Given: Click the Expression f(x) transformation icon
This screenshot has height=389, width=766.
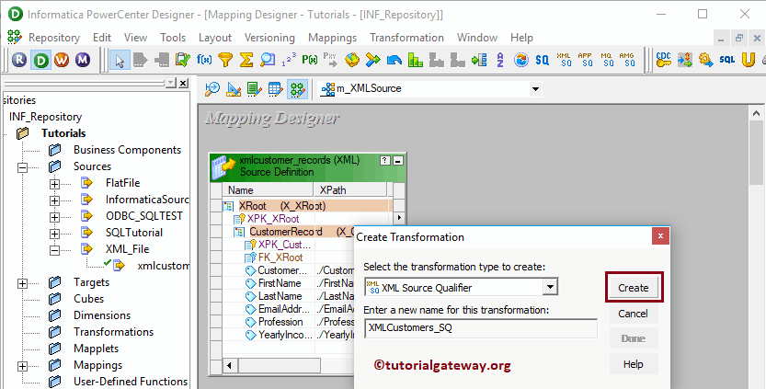Looking at the screenshot, I should coord(204,60).
